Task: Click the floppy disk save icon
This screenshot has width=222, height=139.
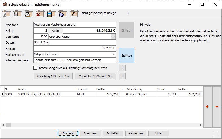Action: (16, 13)
